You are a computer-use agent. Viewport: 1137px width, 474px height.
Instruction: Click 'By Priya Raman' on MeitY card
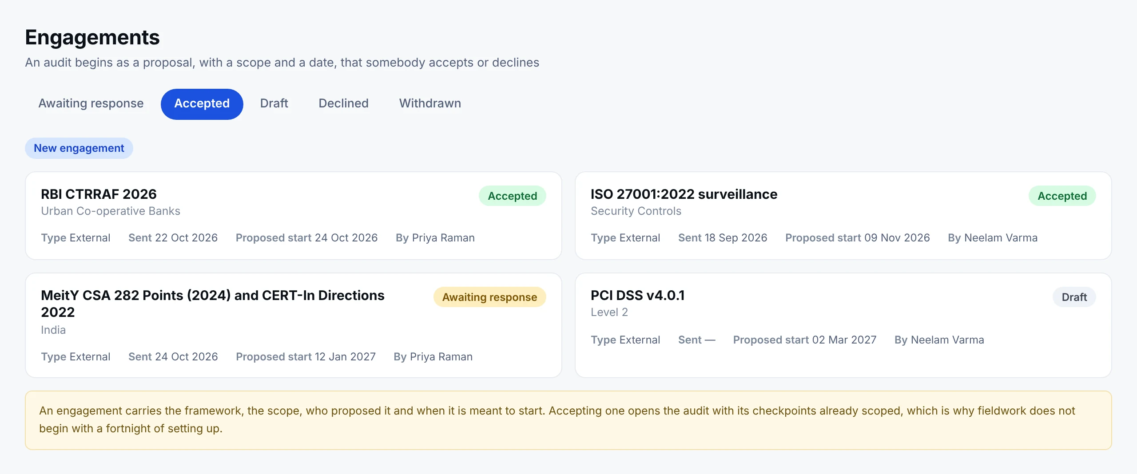tap(433, 357)
